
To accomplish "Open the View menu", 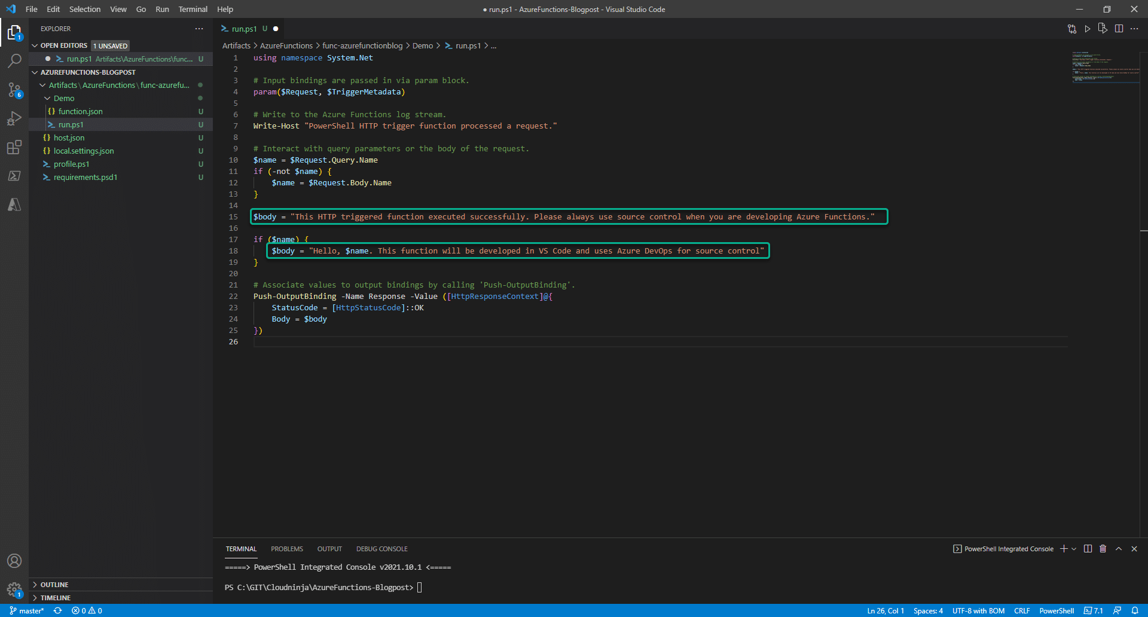I will point(118,9).
